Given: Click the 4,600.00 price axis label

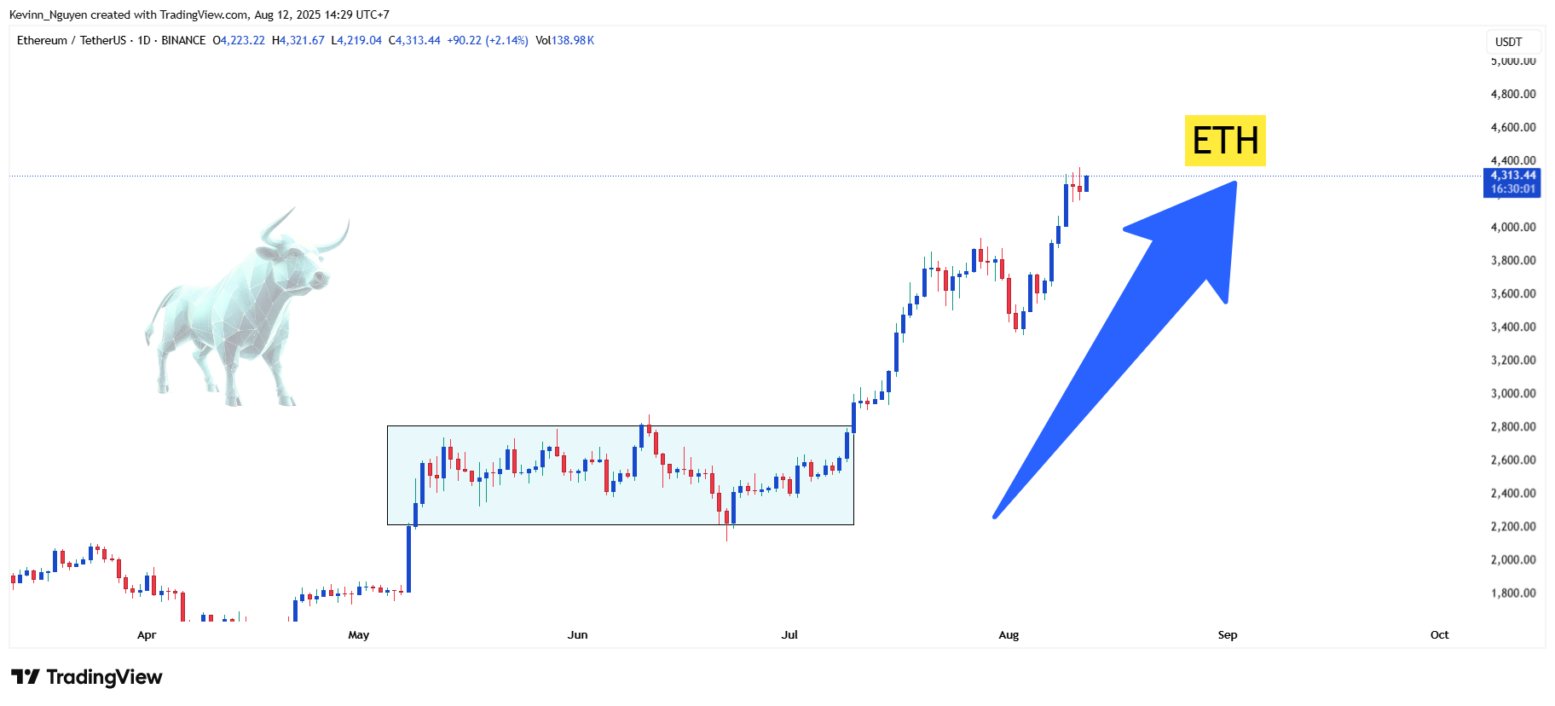Looking at the screenshot, I should (1513, 127).
